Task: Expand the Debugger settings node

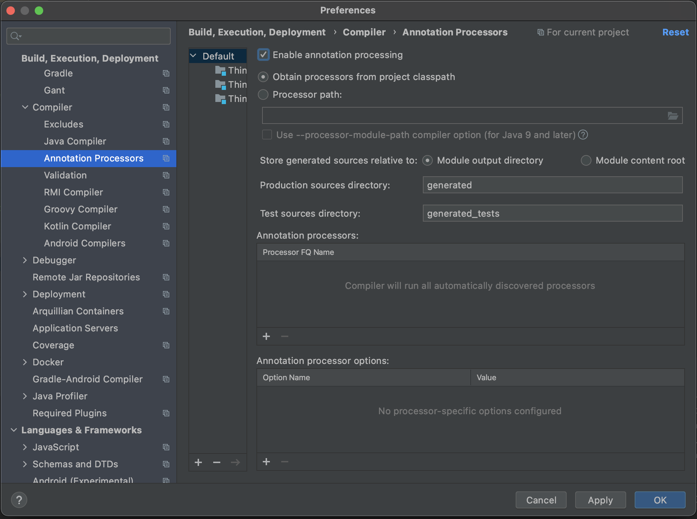Action: 25,260
